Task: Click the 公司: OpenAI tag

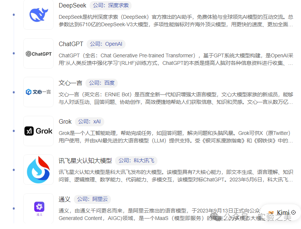Action: (106, 44)
